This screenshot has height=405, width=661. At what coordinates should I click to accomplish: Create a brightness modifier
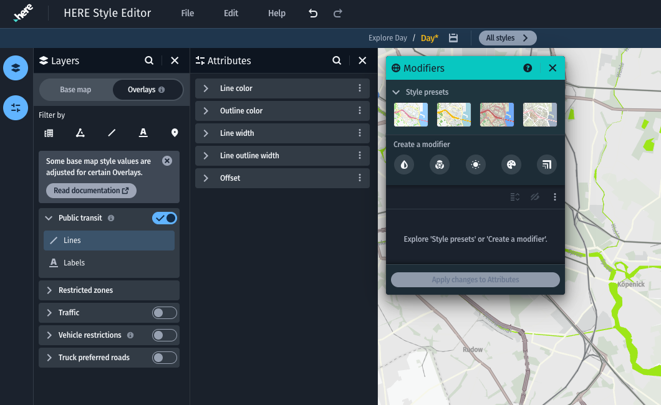(476, 164)
